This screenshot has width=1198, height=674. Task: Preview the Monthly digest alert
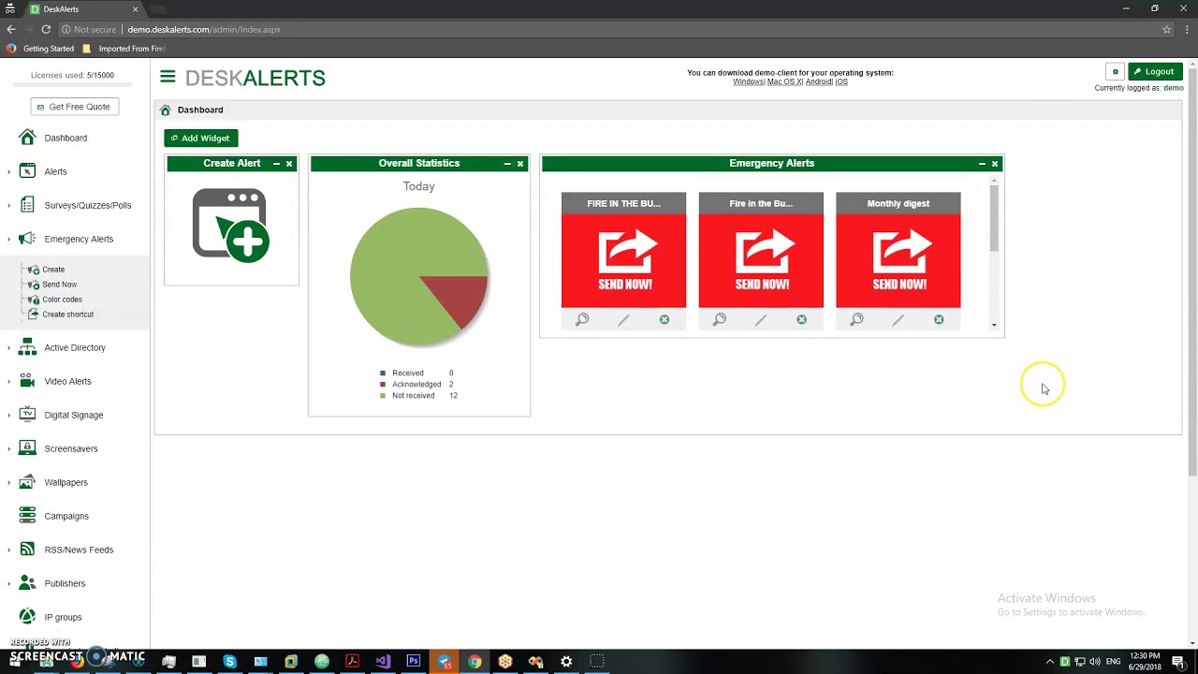(x=856, y=319)
